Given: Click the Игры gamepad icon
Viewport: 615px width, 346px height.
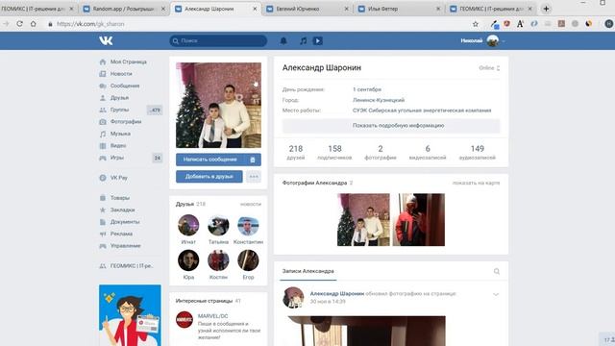Looking at the screenshot, I should tap(103, 158).
